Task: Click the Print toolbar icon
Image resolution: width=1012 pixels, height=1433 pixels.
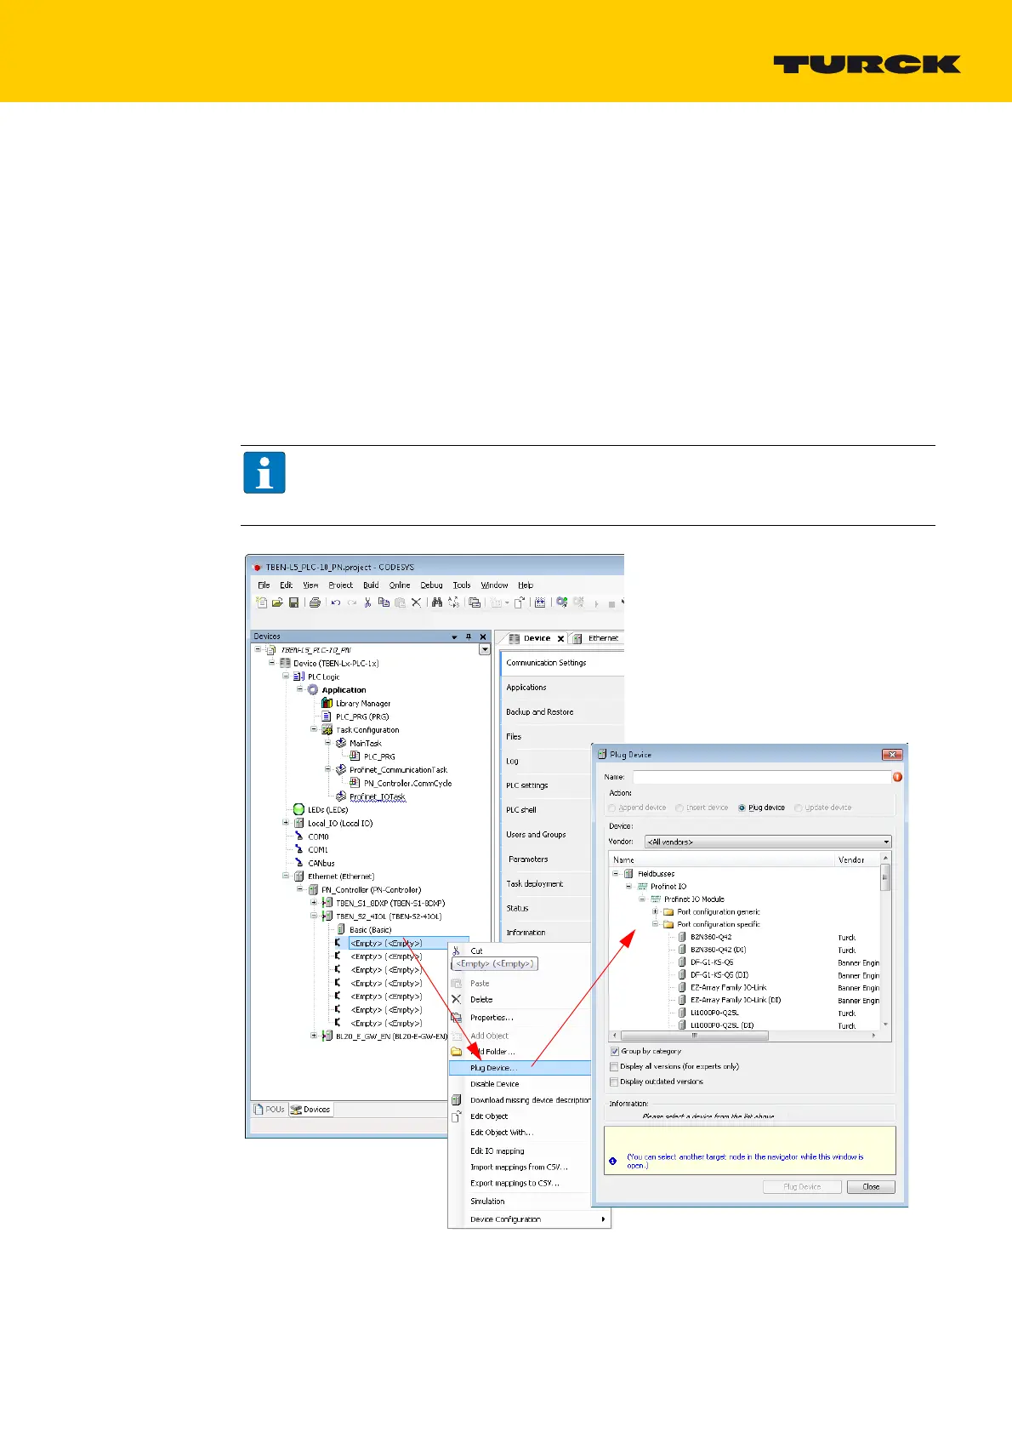Action: pos(315,602)
